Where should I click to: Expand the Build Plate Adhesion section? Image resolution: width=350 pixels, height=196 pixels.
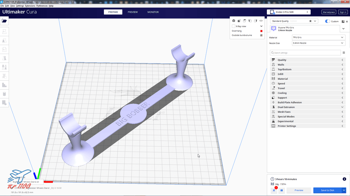tap(308, 102)
